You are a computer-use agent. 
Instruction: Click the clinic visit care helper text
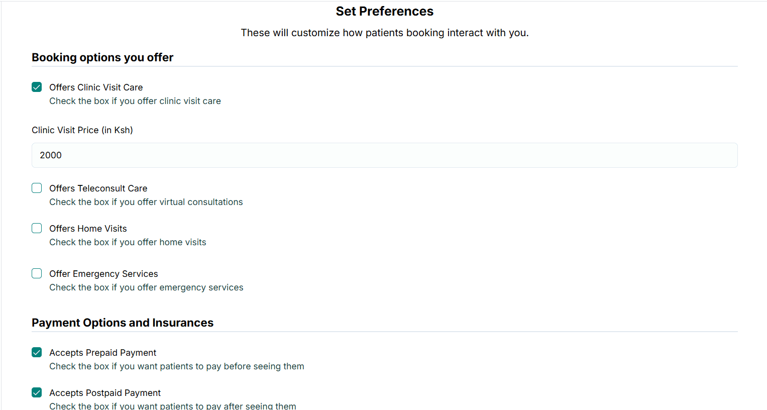[x=135, y=101]
